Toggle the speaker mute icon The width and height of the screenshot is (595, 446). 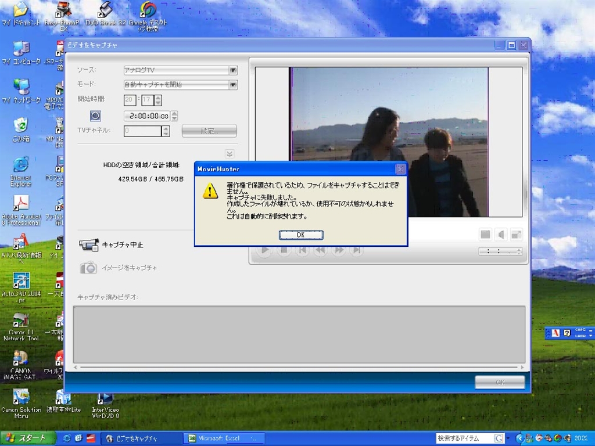(500, 235)
